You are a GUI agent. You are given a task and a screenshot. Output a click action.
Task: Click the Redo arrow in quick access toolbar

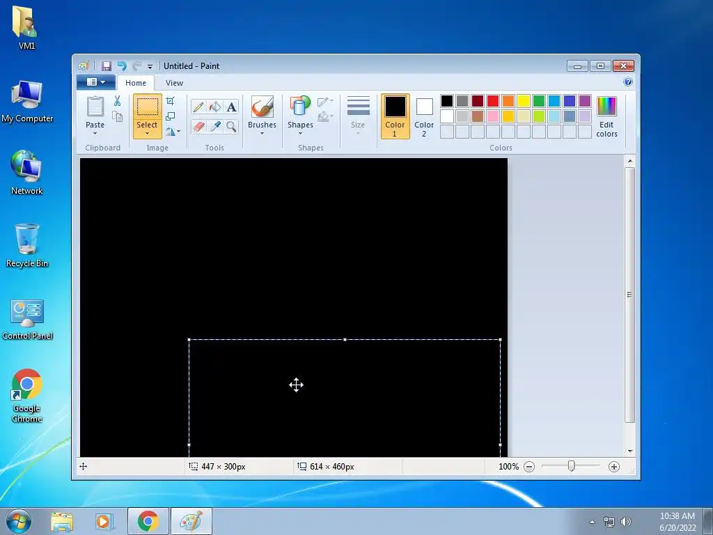coord(137,66)
